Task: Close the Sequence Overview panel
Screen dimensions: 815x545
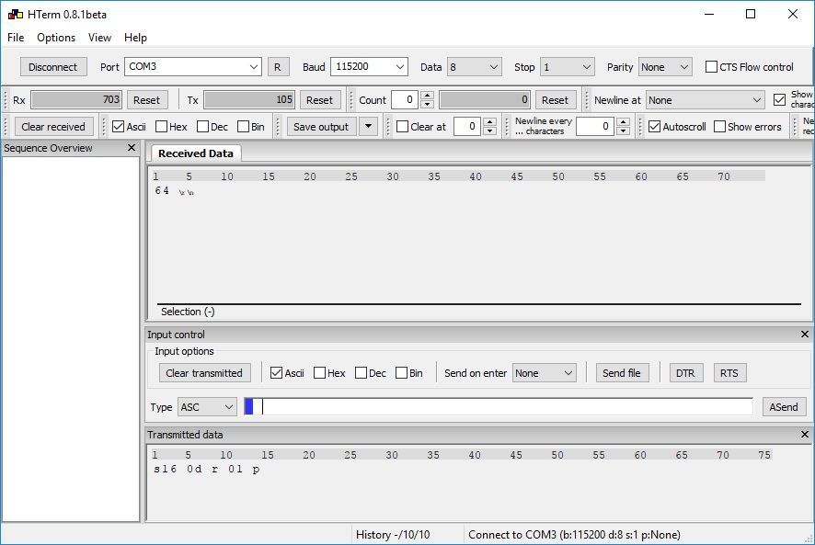Action: pos(132,148)
